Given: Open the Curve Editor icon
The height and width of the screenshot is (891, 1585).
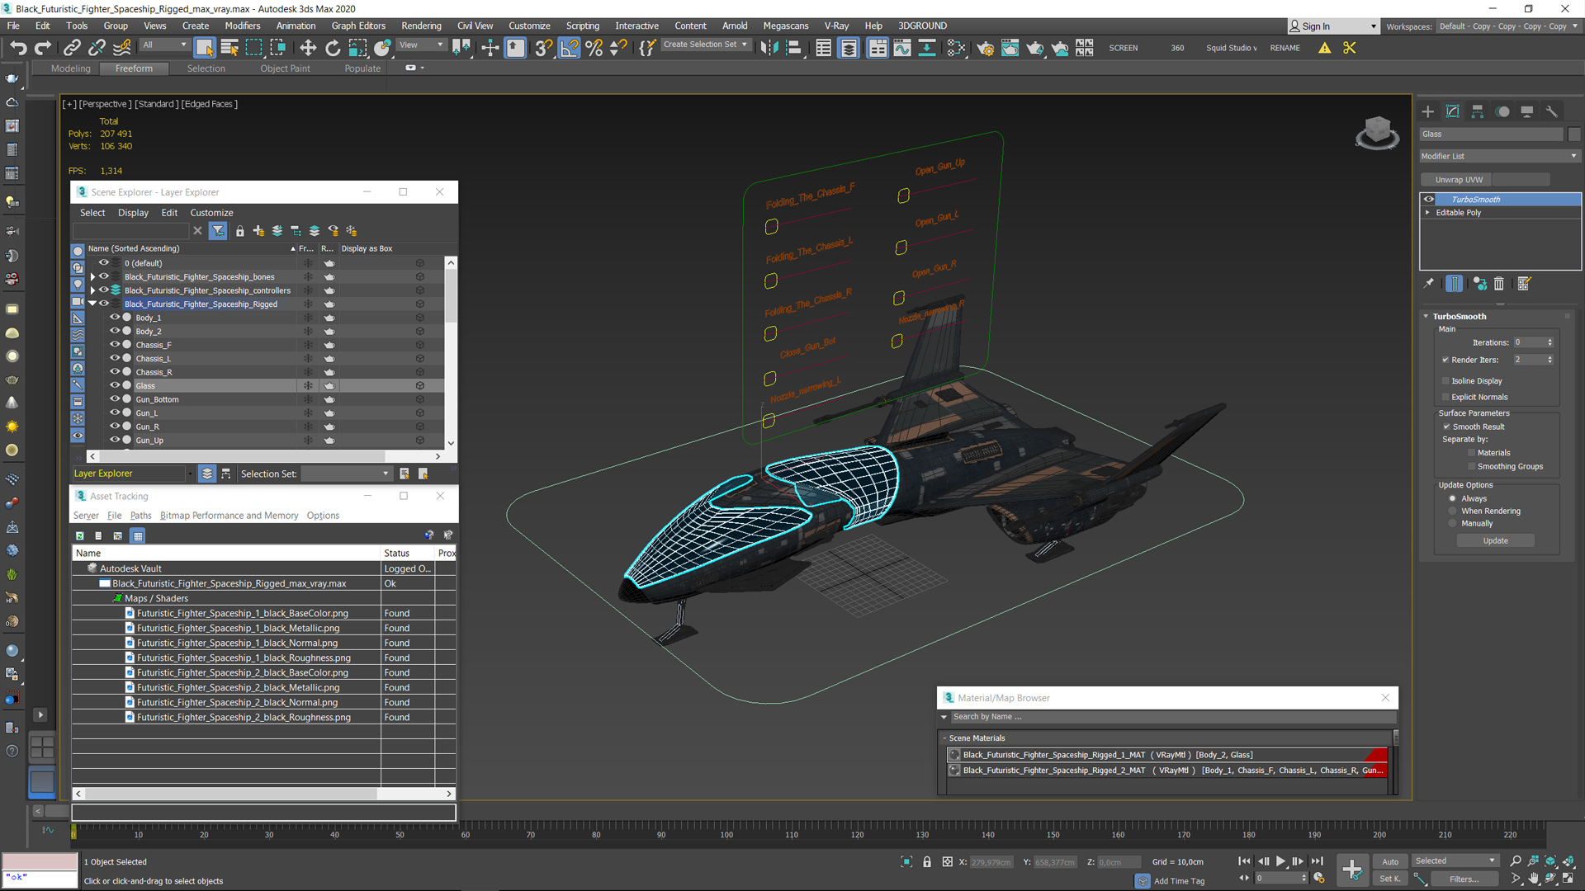Looking at the screenshot, I should pyautogui.click(x=902, y=48).
